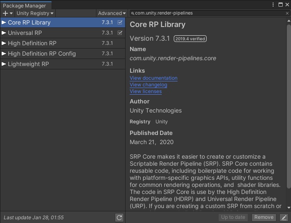Expand the High Definition RP versions arrow

(4, 43)
